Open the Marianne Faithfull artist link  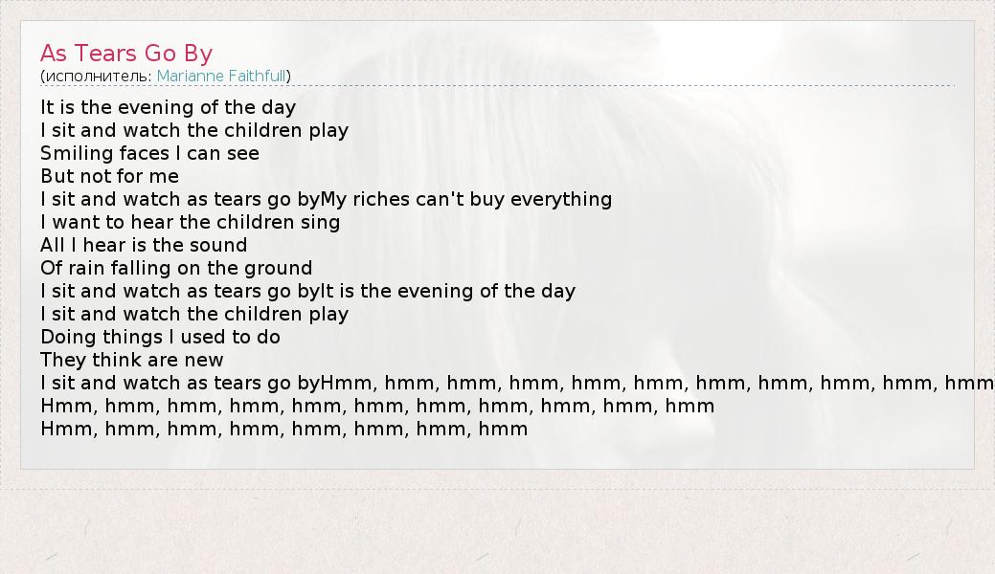[222, 76]
